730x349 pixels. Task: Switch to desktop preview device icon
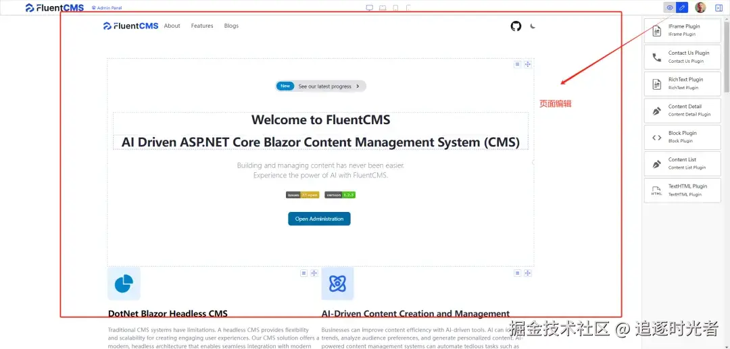(x=370, y=8)
